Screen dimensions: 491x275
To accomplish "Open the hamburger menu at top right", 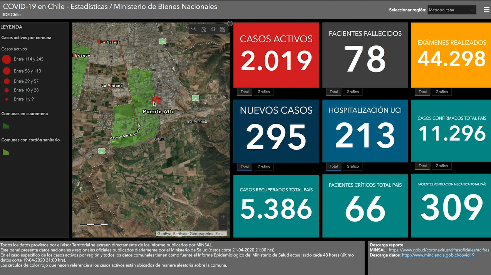I will pyautogui.click(x=486, y=10).
